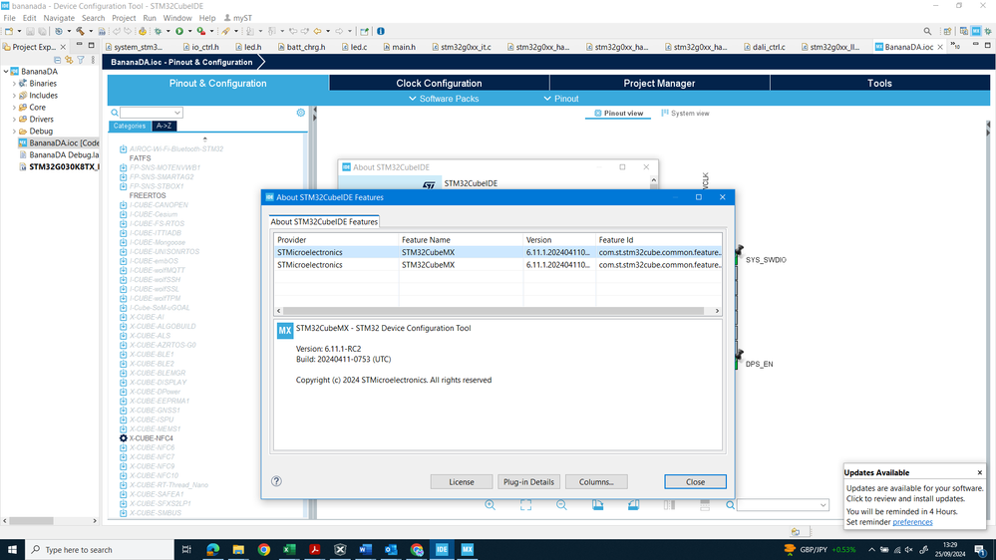Click the Link with Editor icon

[69, 60]
